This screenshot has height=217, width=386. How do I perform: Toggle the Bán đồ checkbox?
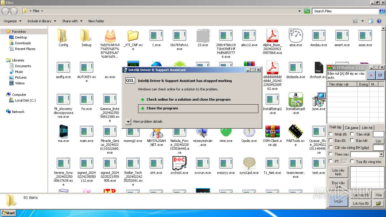coord(331,140)
